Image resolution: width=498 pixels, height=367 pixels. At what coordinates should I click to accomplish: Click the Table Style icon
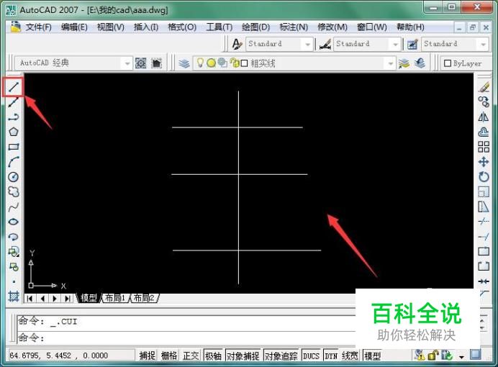click(x=412, y=44)
